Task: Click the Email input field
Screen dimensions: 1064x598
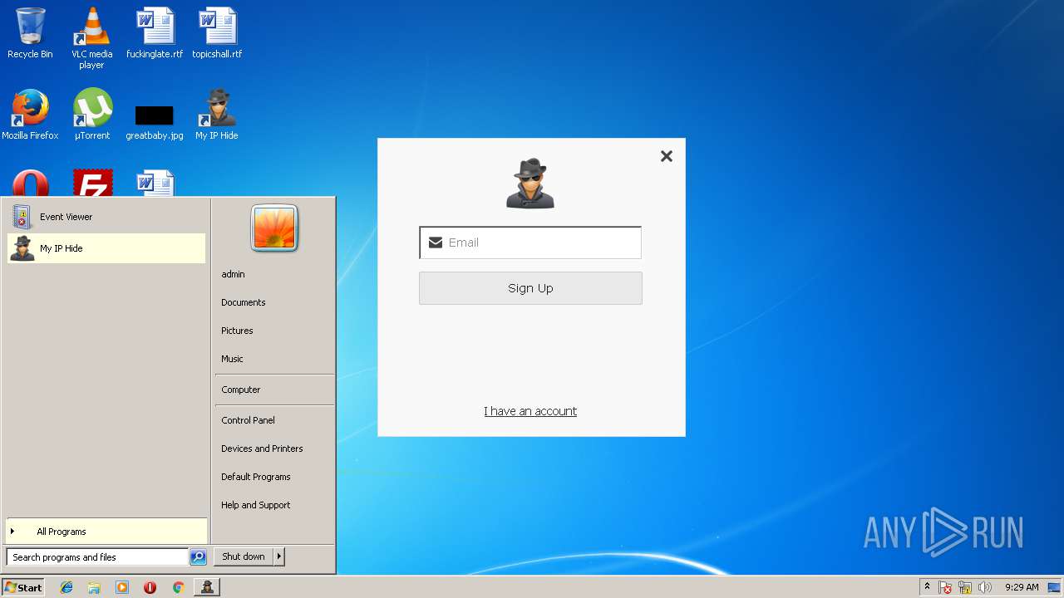Action: [x=530, y=243]
